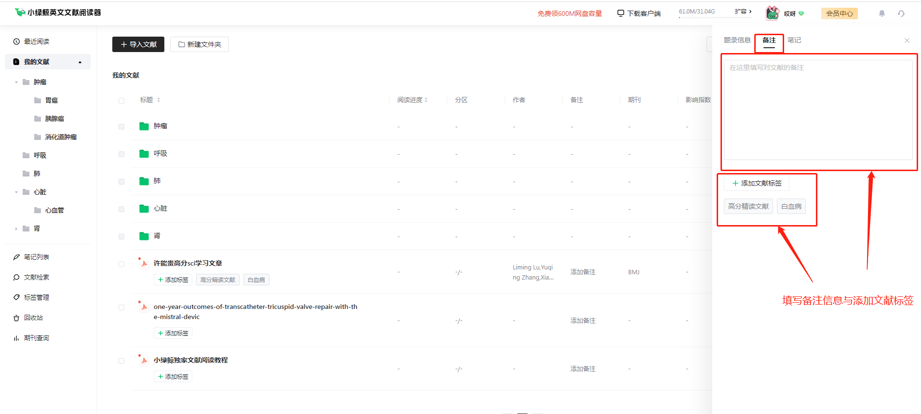
Task: Collapse the 我的文献 section arrow
Action: [x=80, y=62]
